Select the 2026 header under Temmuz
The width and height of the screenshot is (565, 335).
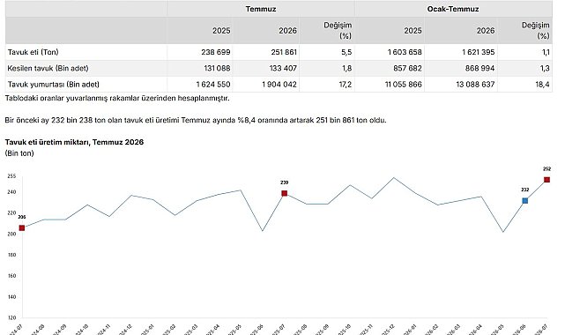[287, 31]
